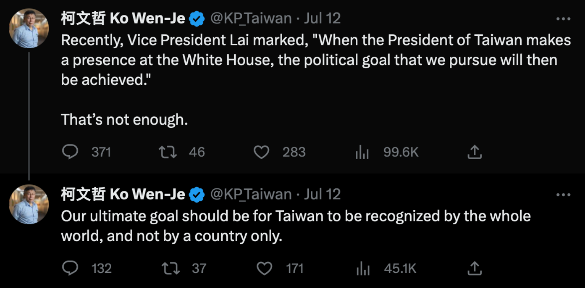Open the first tweet's three-dot more menu
Screen dimensions: 585x288
click(x=563, y=19)
